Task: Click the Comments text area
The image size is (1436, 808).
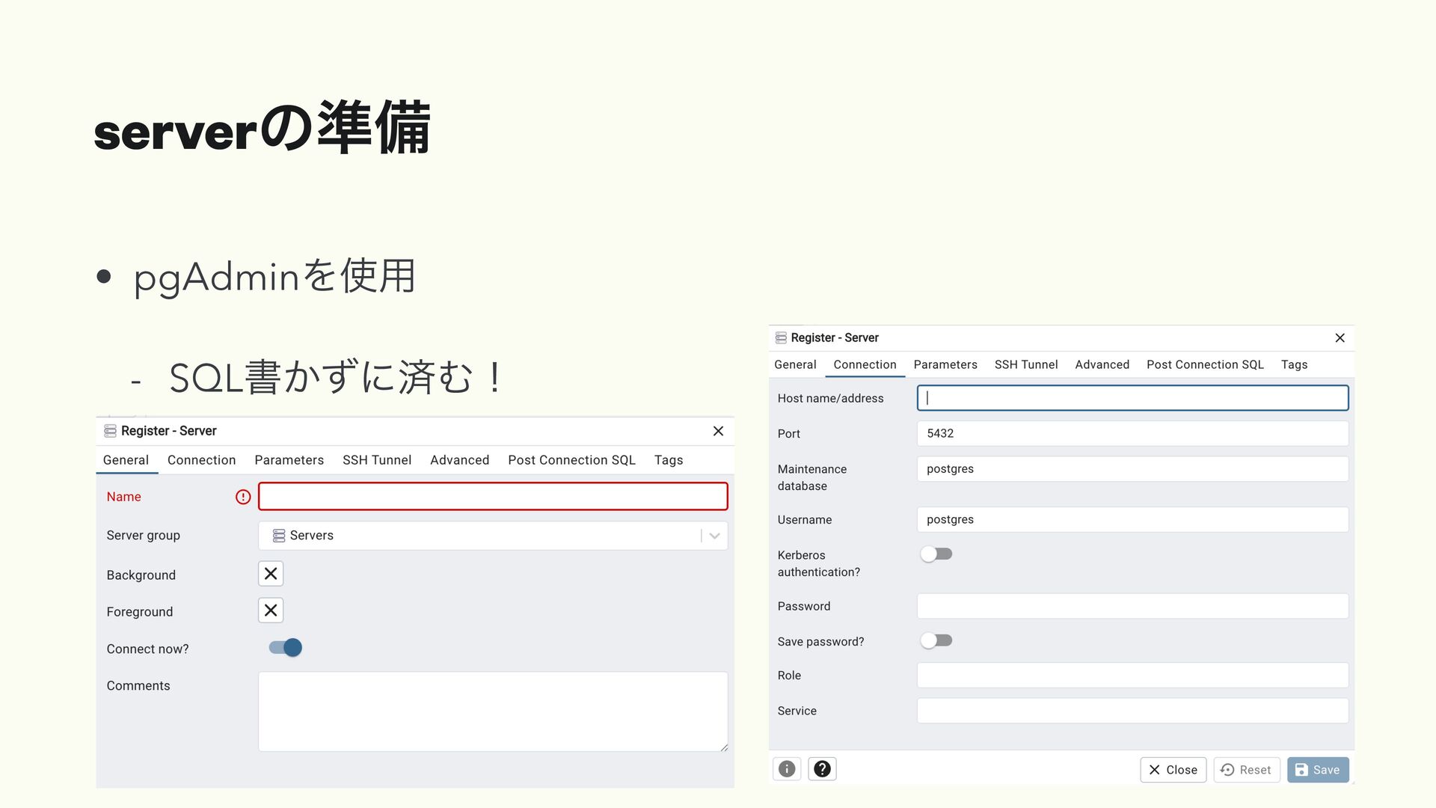Action: click(x=492, y=711)
